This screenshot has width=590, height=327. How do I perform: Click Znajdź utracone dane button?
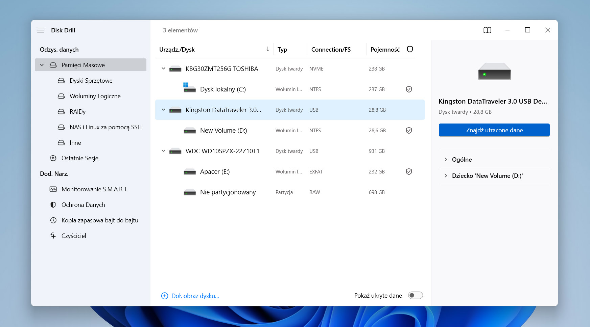[494, 130]
